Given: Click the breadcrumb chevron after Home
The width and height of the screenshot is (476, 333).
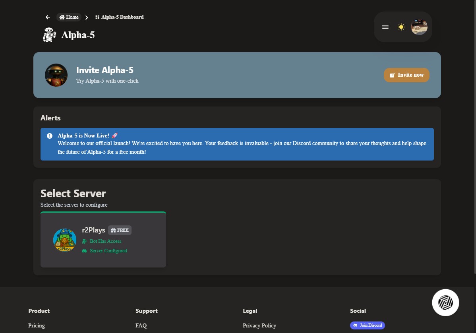Looking at the screenshot, I should click(86, 17).
